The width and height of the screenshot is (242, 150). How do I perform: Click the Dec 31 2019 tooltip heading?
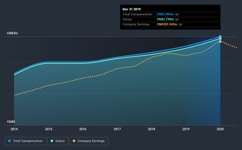132,9
